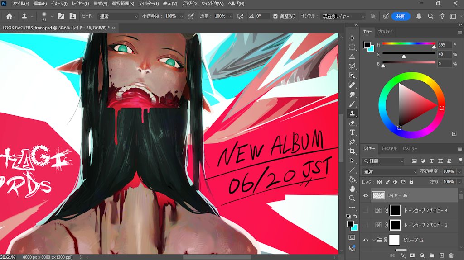
Task: Open the 流量 flow dropdown
Action: click(231, 16)
